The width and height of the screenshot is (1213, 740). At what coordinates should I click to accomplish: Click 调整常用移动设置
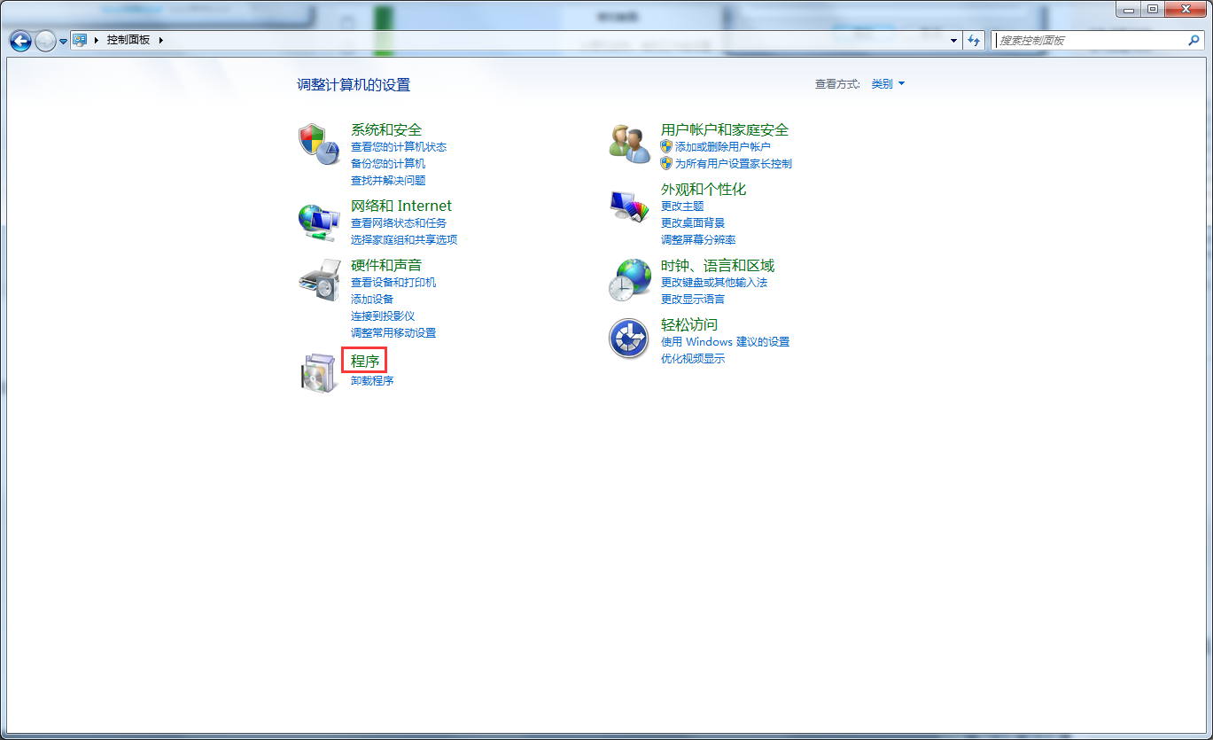coord(393,333)
